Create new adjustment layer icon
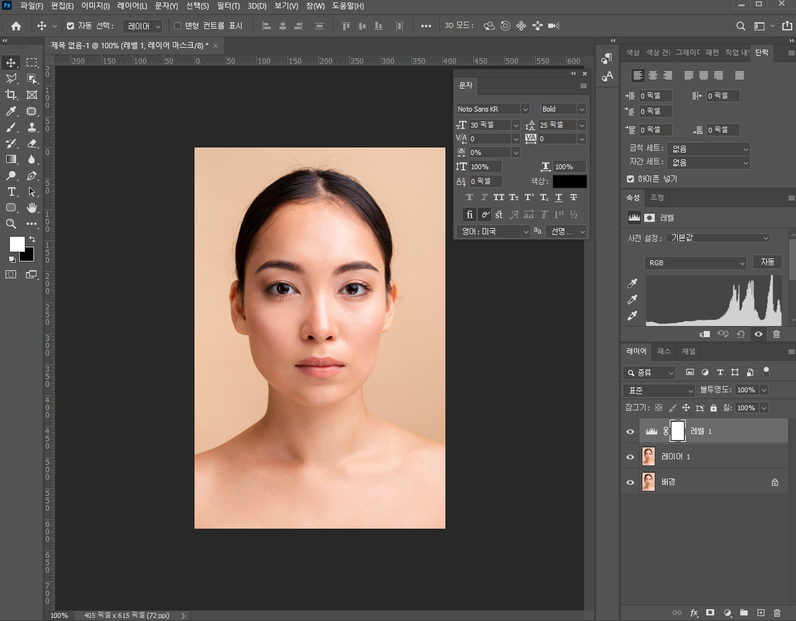This screenshot has width=796, height=621. click(727, 613)
